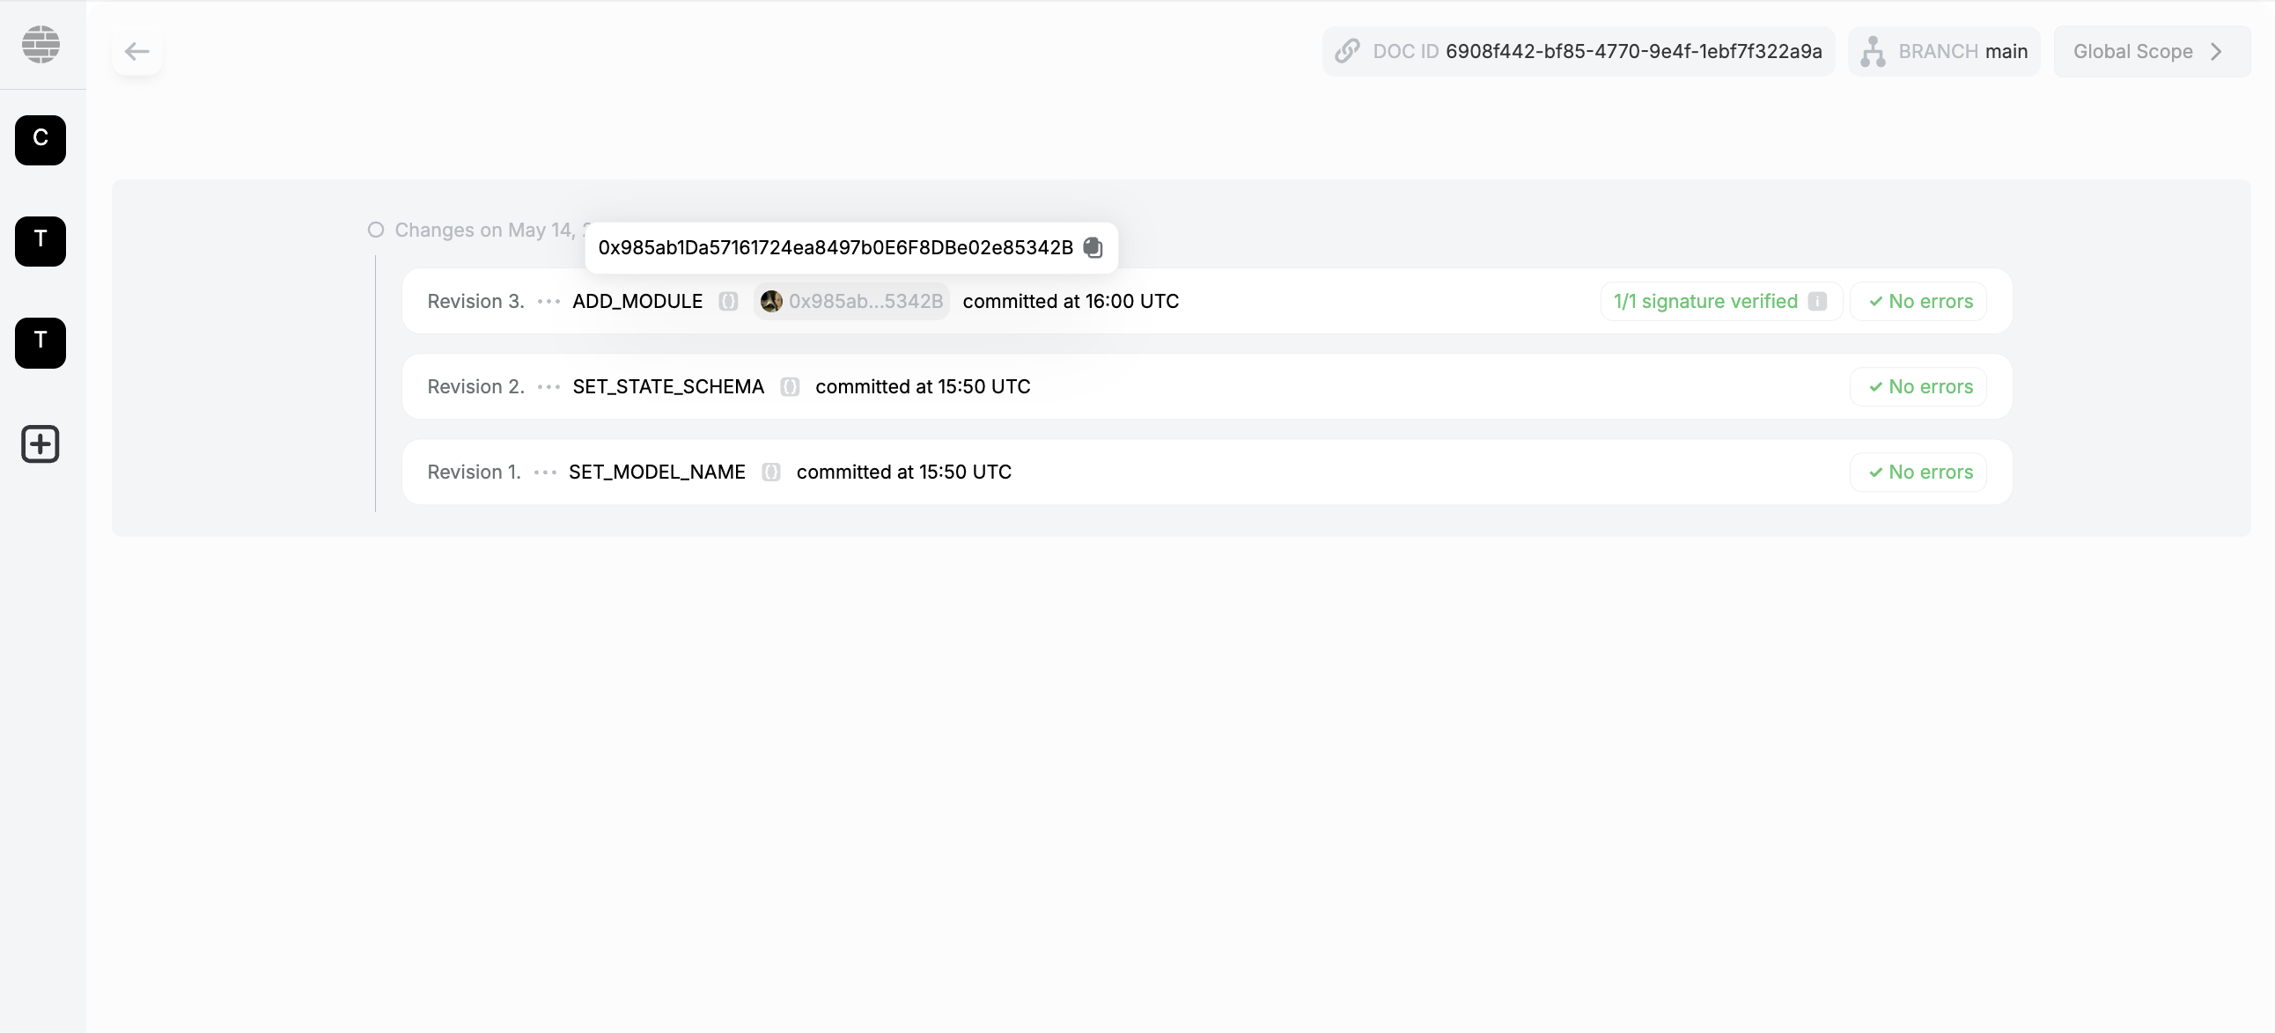
Task: Open Revision 2 options via ellipsis menu
Action: pos(548,386)
